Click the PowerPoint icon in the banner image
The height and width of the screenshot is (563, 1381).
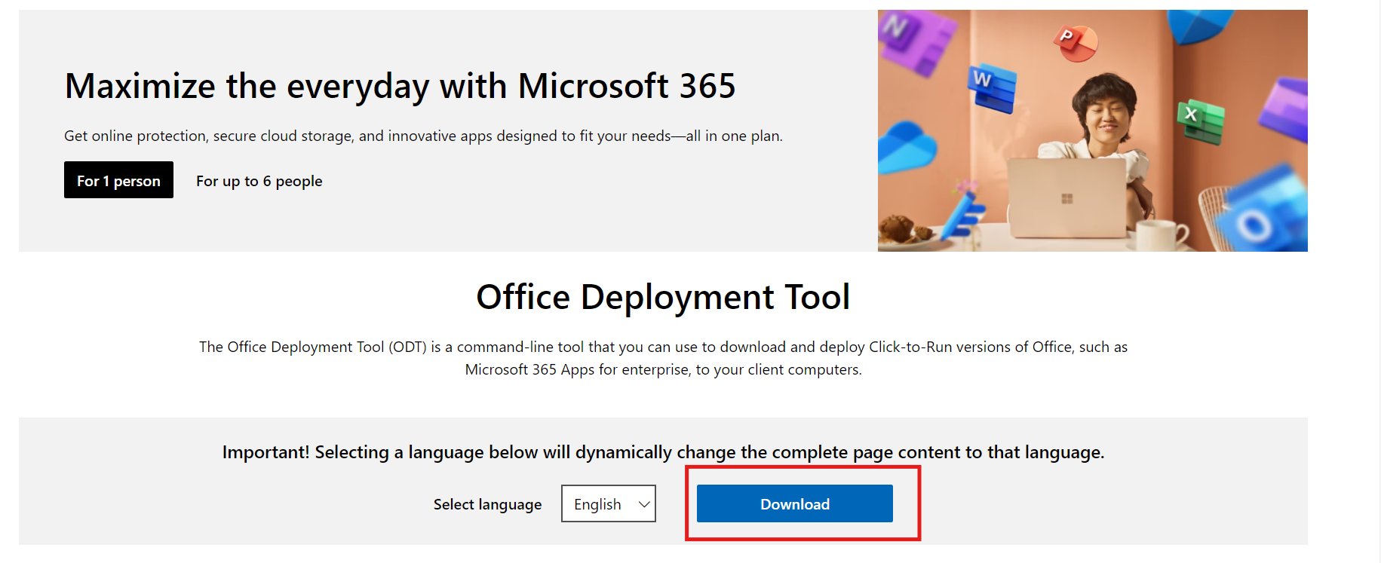coord(1075,42)
